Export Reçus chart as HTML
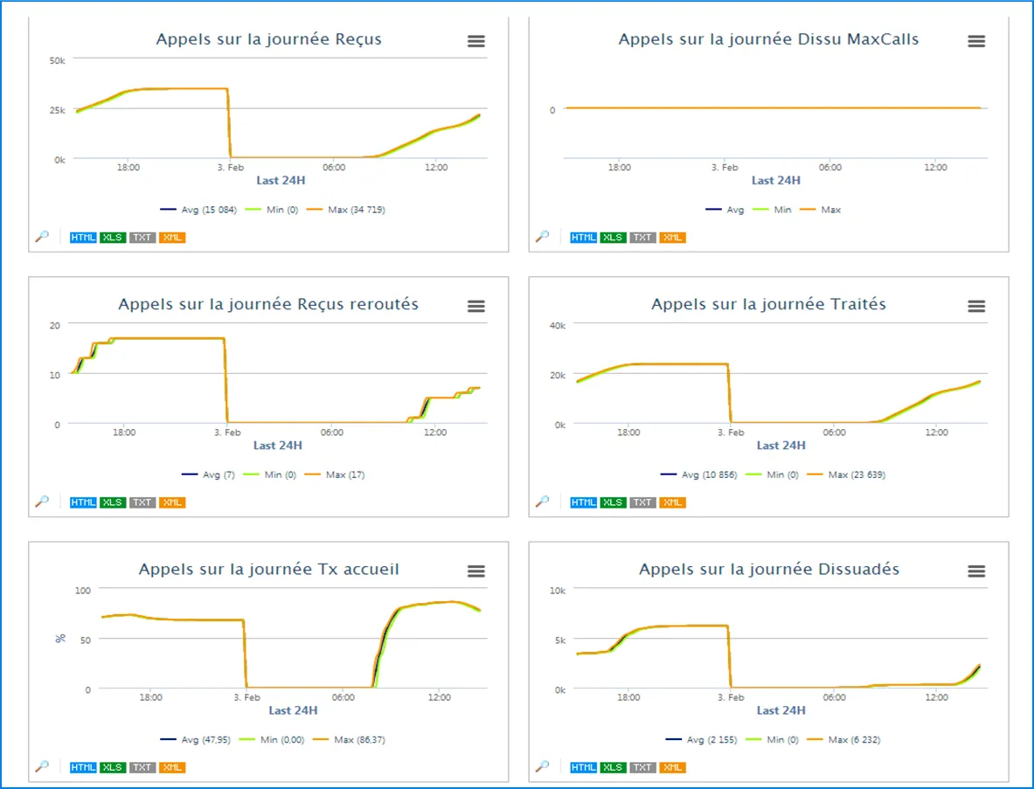1034x789 pixels. (x=83, y=238)
